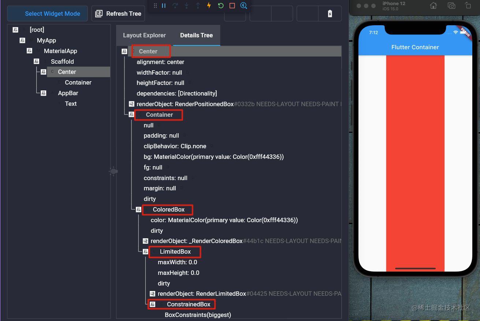Click the Refresh Tree button
Screen dimensions: 480x321
coord(118,14)
